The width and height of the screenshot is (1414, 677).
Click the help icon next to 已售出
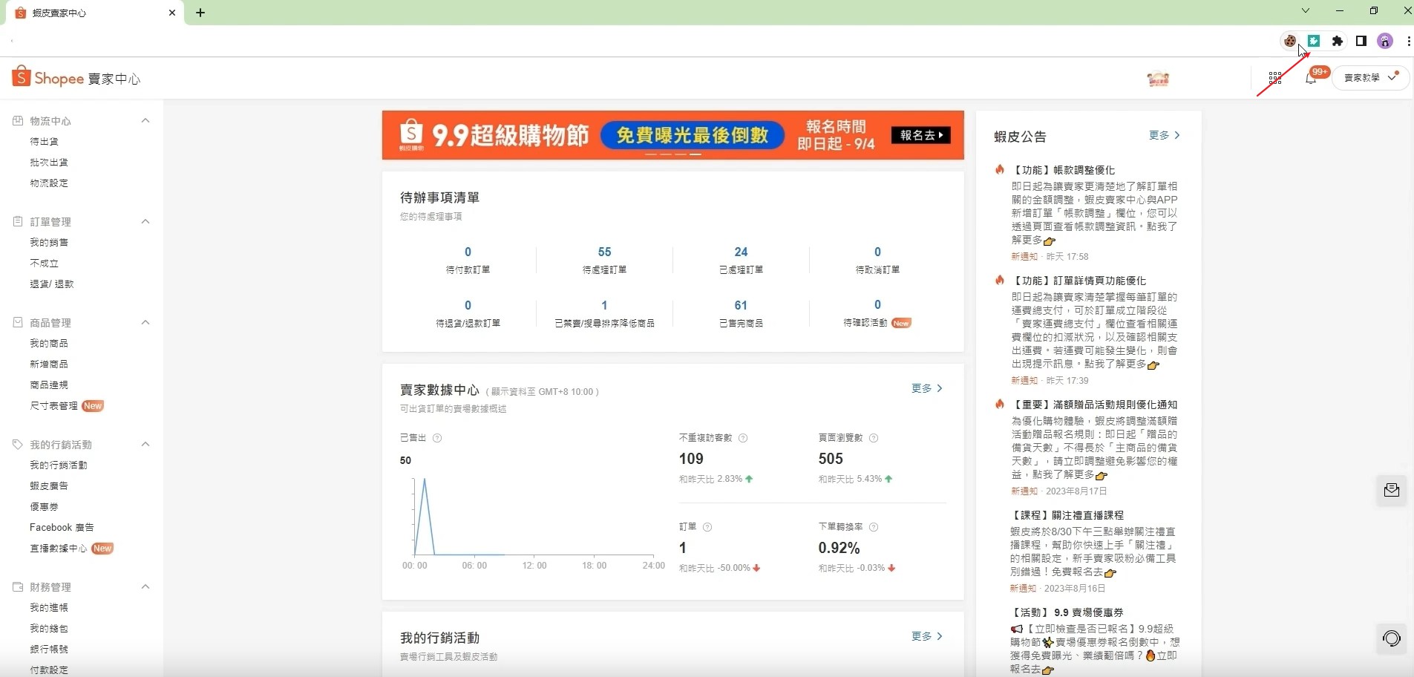pos(437,438)
